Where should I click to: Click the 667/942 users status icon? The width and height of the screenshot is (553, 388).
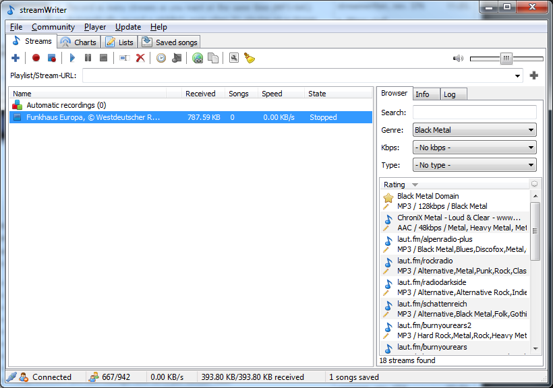click(94, 377)
